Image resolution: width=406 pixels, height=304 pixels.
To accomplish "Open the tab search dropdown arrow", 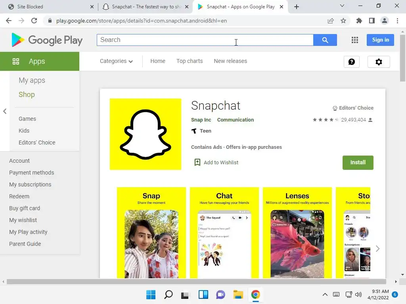I will point(342,6).
